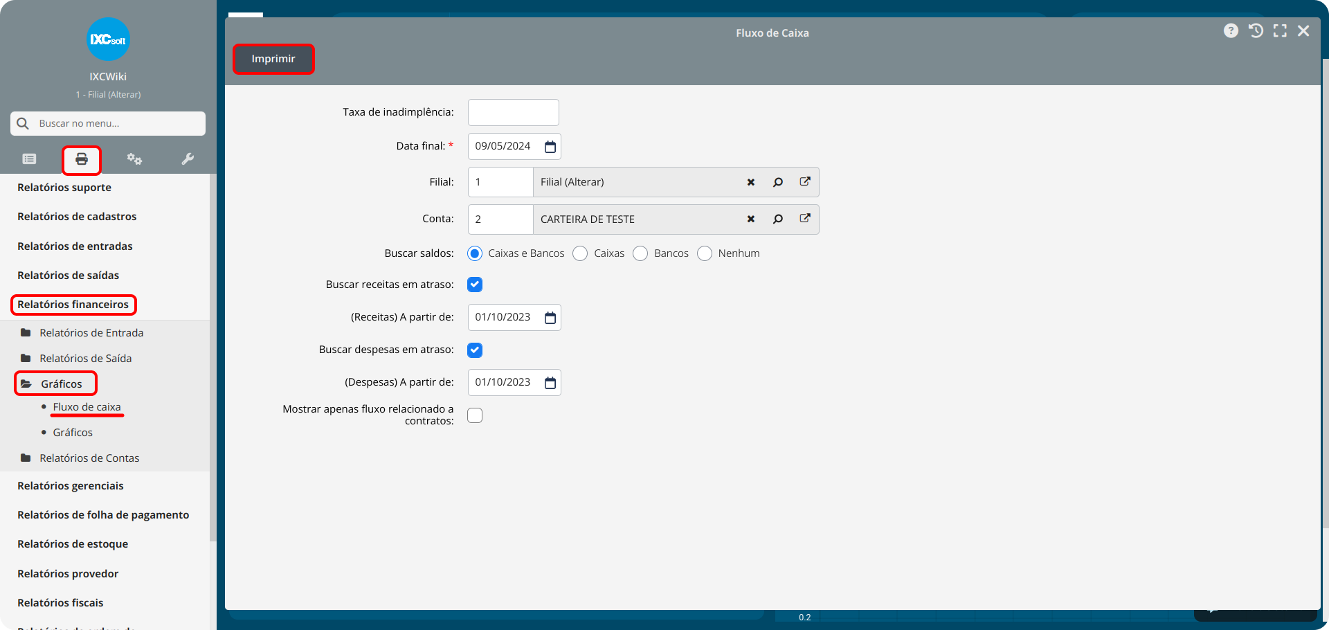The height and width of the screenshot is (630, 1329).
Task: Click the Imprimir button
Action: click(x=273, y=59)
